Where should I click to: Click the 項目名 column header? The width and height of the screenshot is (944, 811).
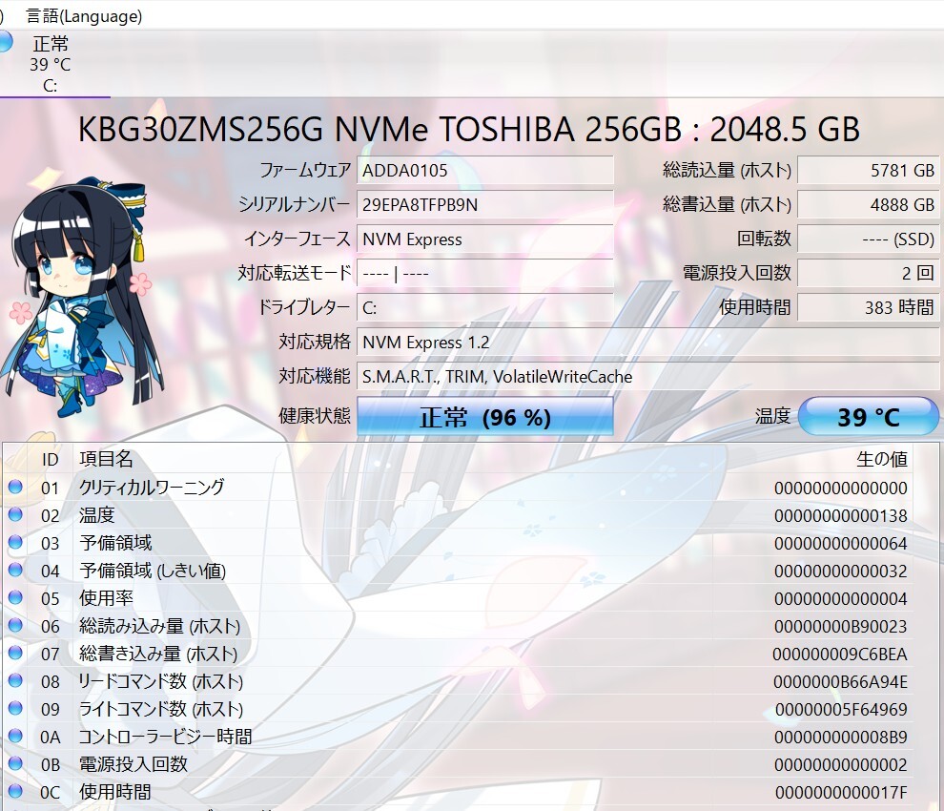[106, 459]
